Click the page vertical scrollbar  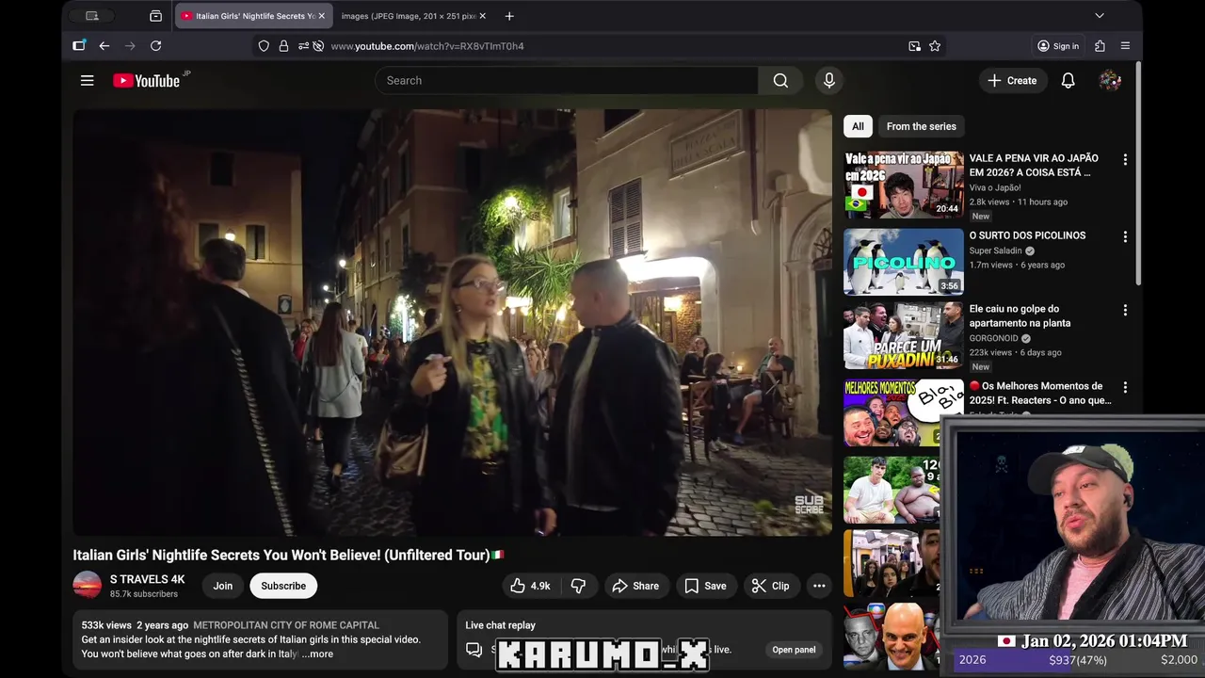pos(1138,174)
